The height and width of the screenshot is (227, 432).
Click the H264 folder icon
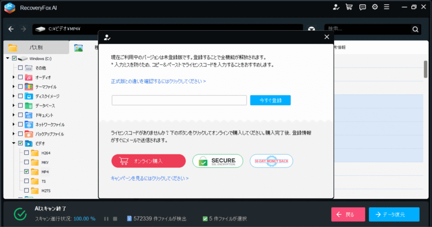click(x=35, y=153)
